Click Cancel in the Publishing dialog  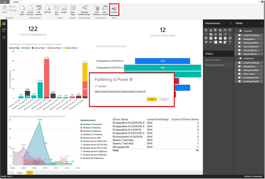pos(164,99)
